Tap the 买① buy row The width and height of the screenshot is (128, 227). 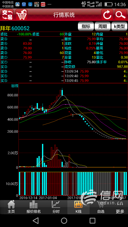32,62
